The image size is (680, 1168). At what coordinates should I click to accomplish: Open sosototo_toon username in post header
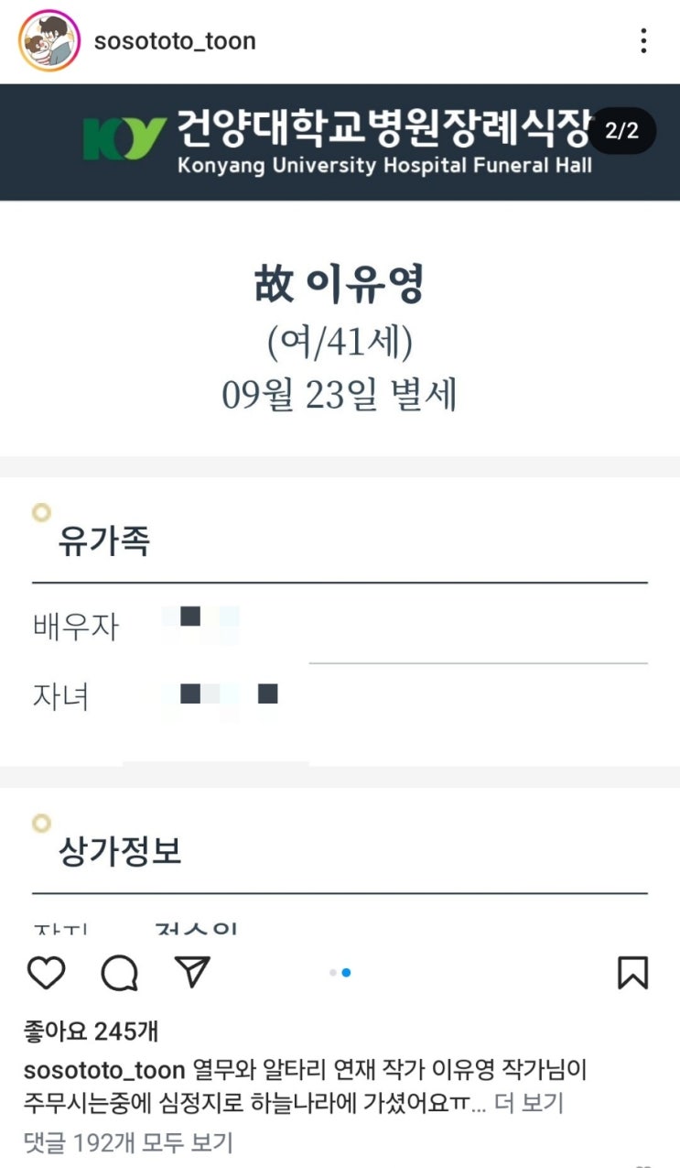click(x=175, y=41)
